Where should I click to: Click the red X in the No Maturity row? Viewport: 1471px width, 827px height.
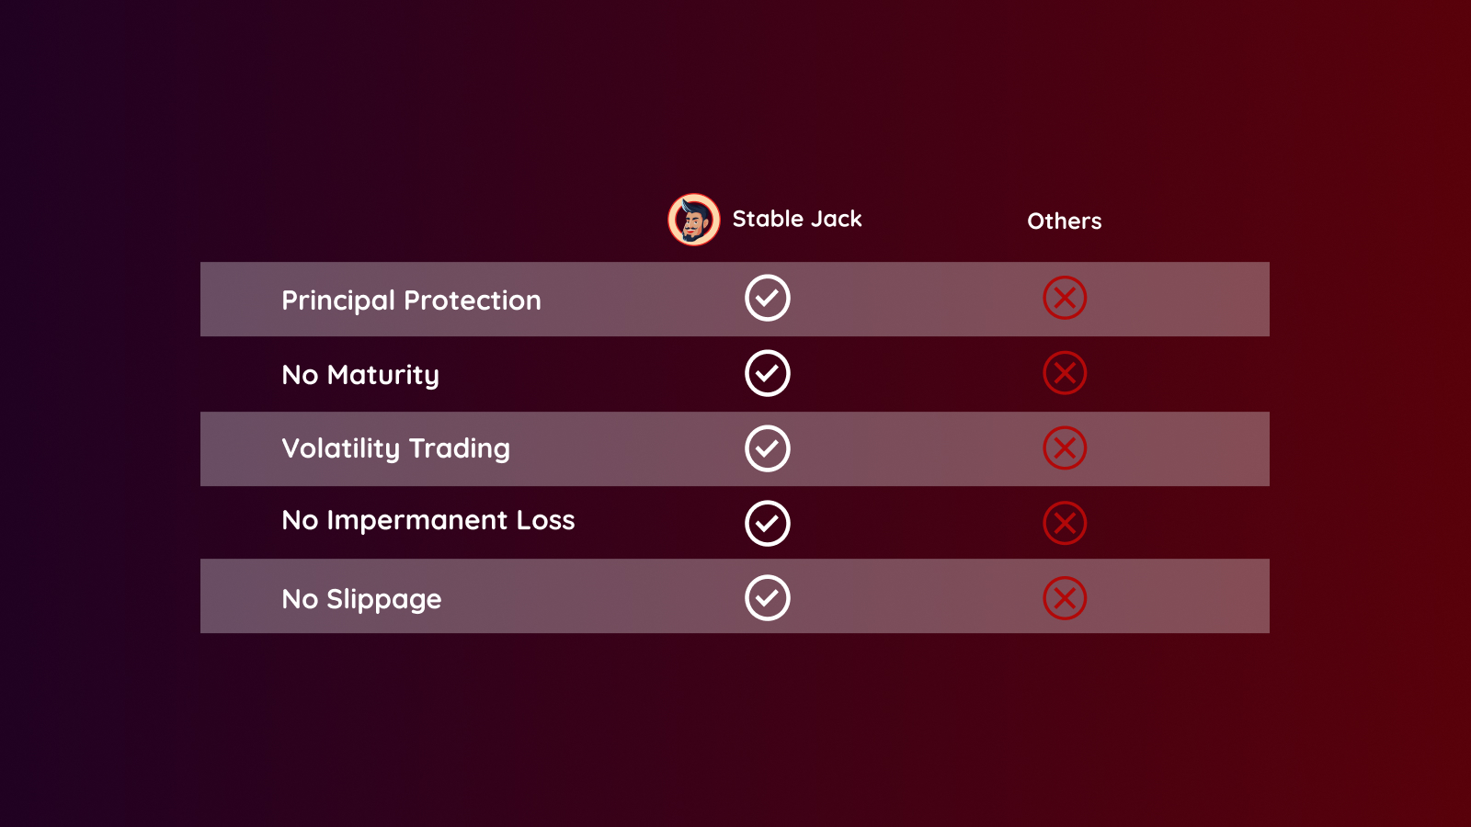(x=1065, y=373)
